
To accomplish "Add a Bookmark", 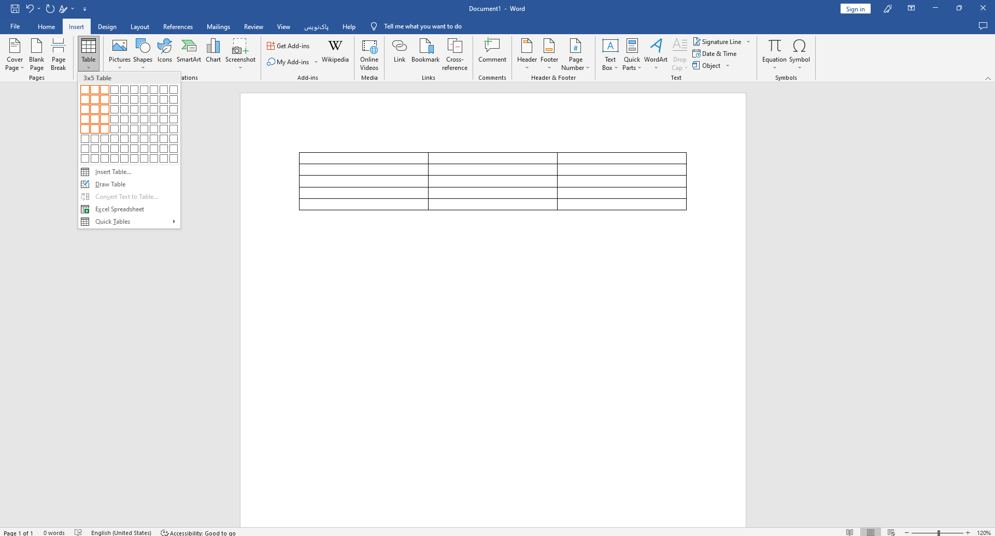I will point(425,51).
